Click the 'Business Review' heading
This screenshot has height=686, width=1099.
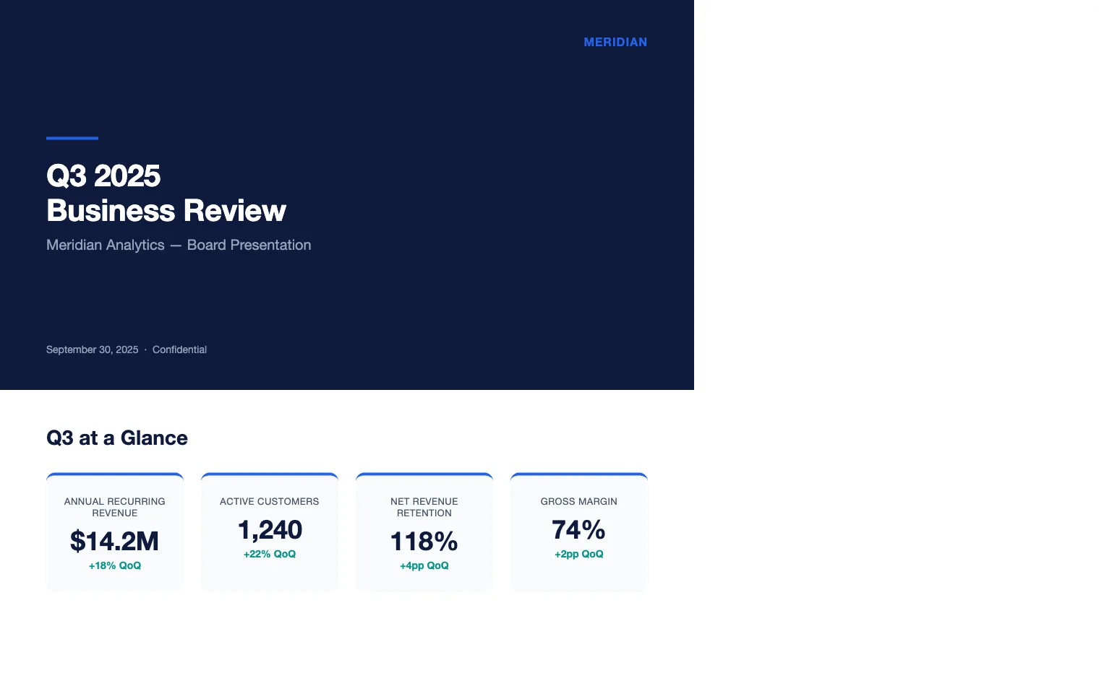[166, 211]
